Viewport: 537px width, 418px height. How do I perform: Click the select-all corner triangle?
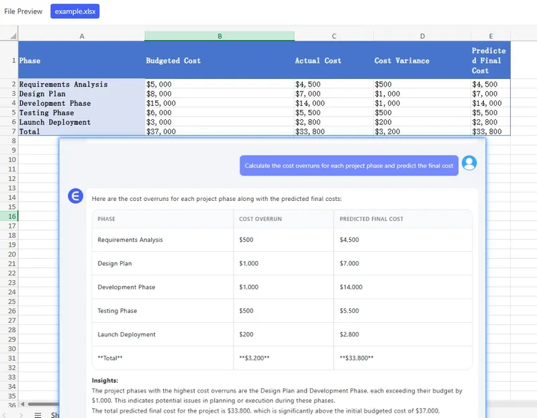[x=13, y=36]
